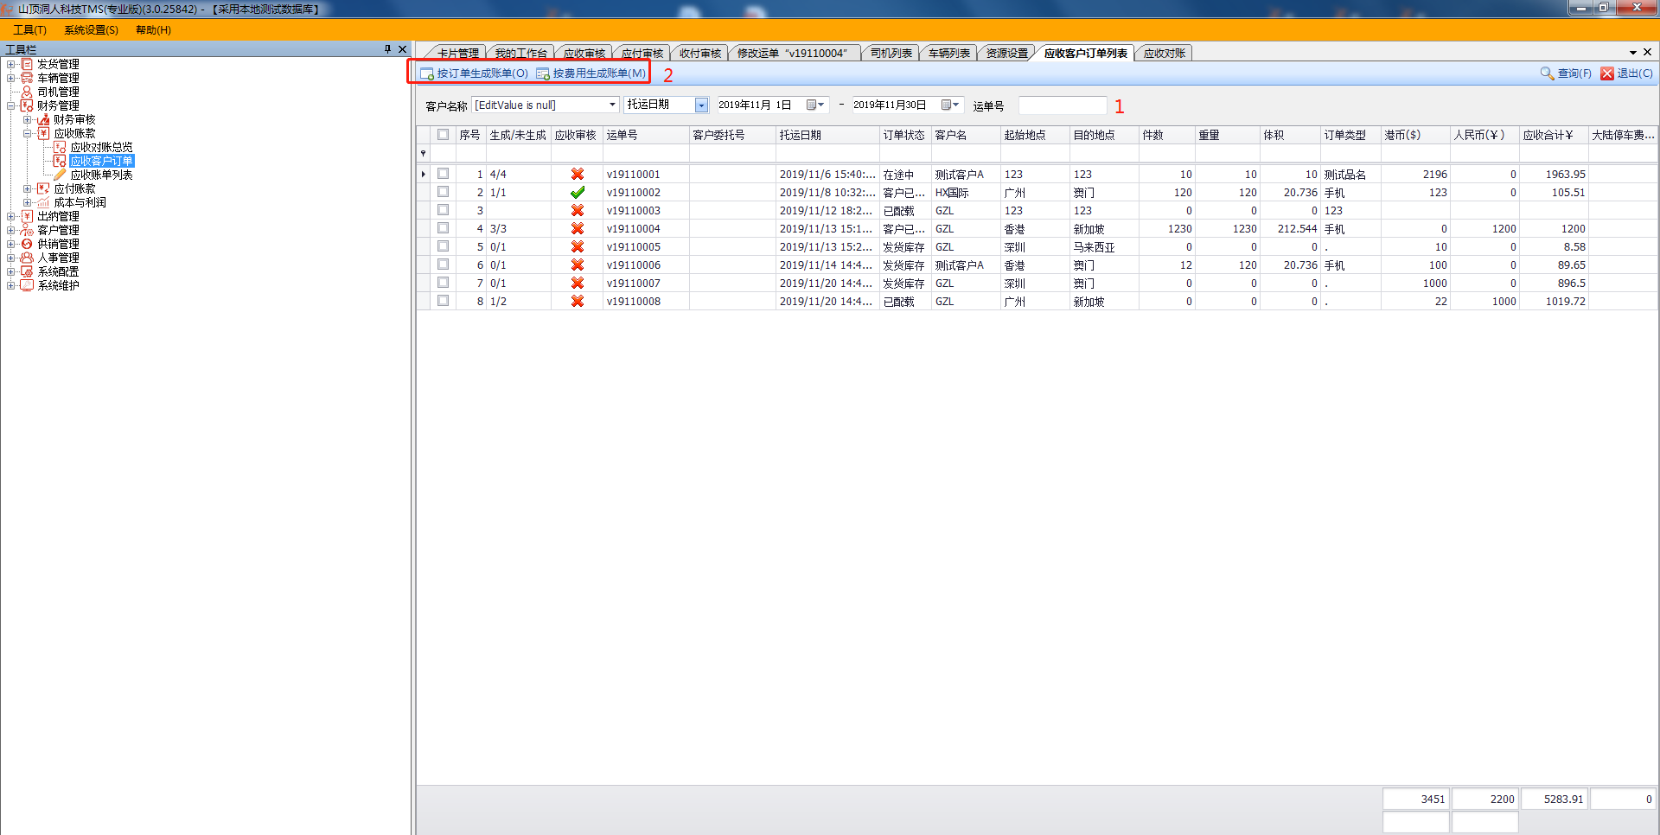Open the 系统设置(S) menu
The height and width of the screenshot is (835, 1660).
pyautogui.click(x=91, y=30)
